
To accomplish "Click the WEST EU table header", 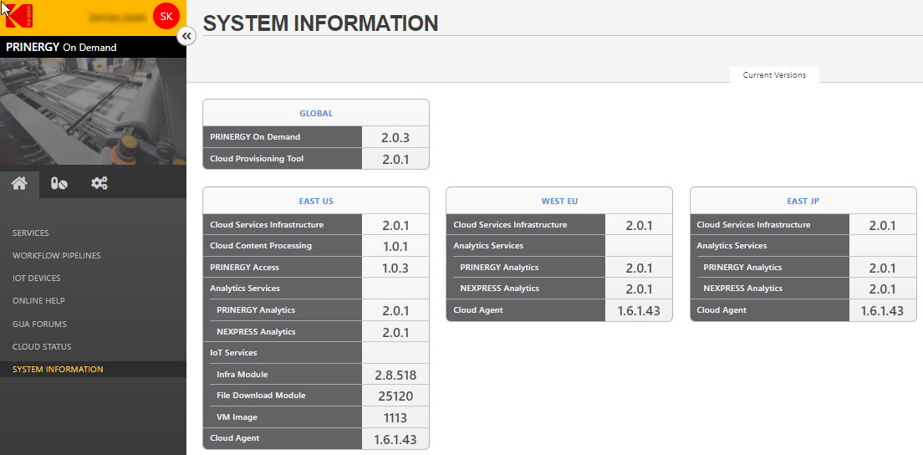I will click(559, 201).
